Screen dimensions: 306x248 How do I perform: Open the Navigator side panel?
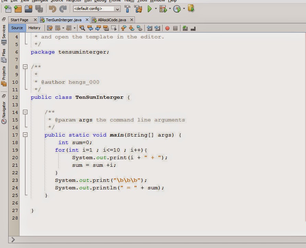[x=4, y=113]
